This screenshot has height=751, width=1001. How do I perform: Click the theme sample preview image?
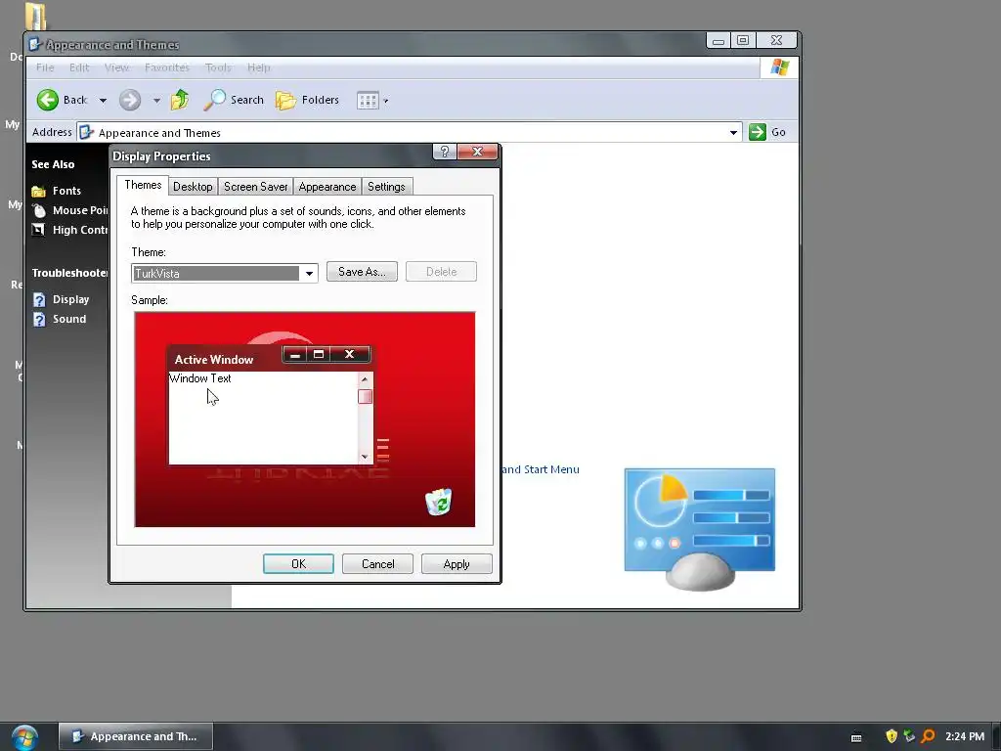coord(305,420)
